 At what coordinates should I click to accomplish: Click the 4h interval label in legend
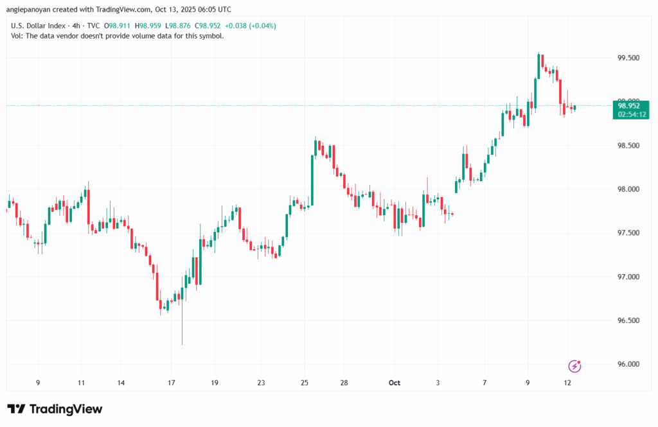[x=78, y=26]
